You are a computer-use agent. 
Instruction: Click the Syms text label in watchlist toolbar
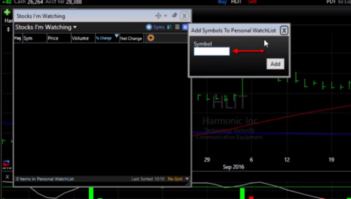point(158,27)
